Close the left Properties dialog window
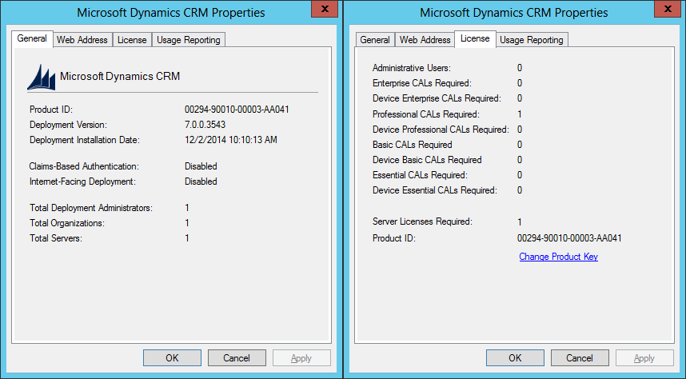The width and height of the screenshot is (686, 379). 325,9
